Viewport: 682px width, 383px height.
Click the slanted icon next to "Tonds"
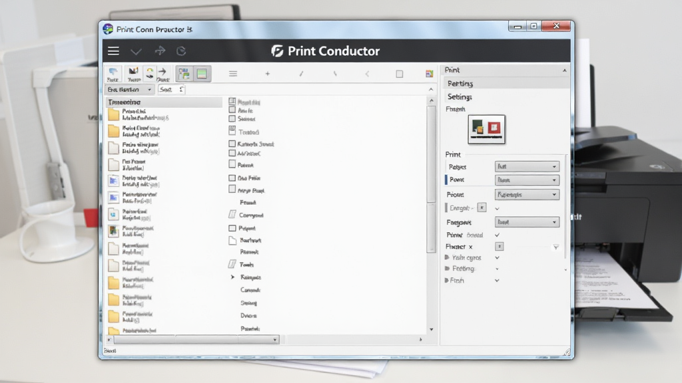[x=232, y=264]
